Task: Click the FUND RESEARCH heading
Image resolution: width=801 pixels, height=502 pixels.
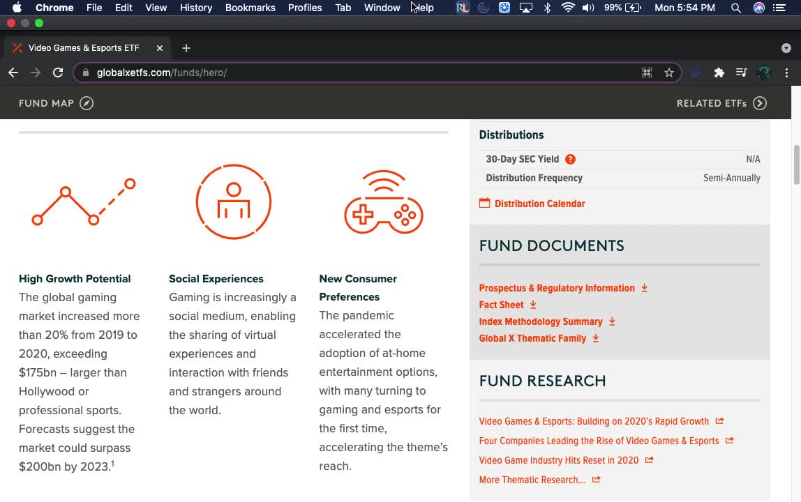Action: (x=543, y=381)
